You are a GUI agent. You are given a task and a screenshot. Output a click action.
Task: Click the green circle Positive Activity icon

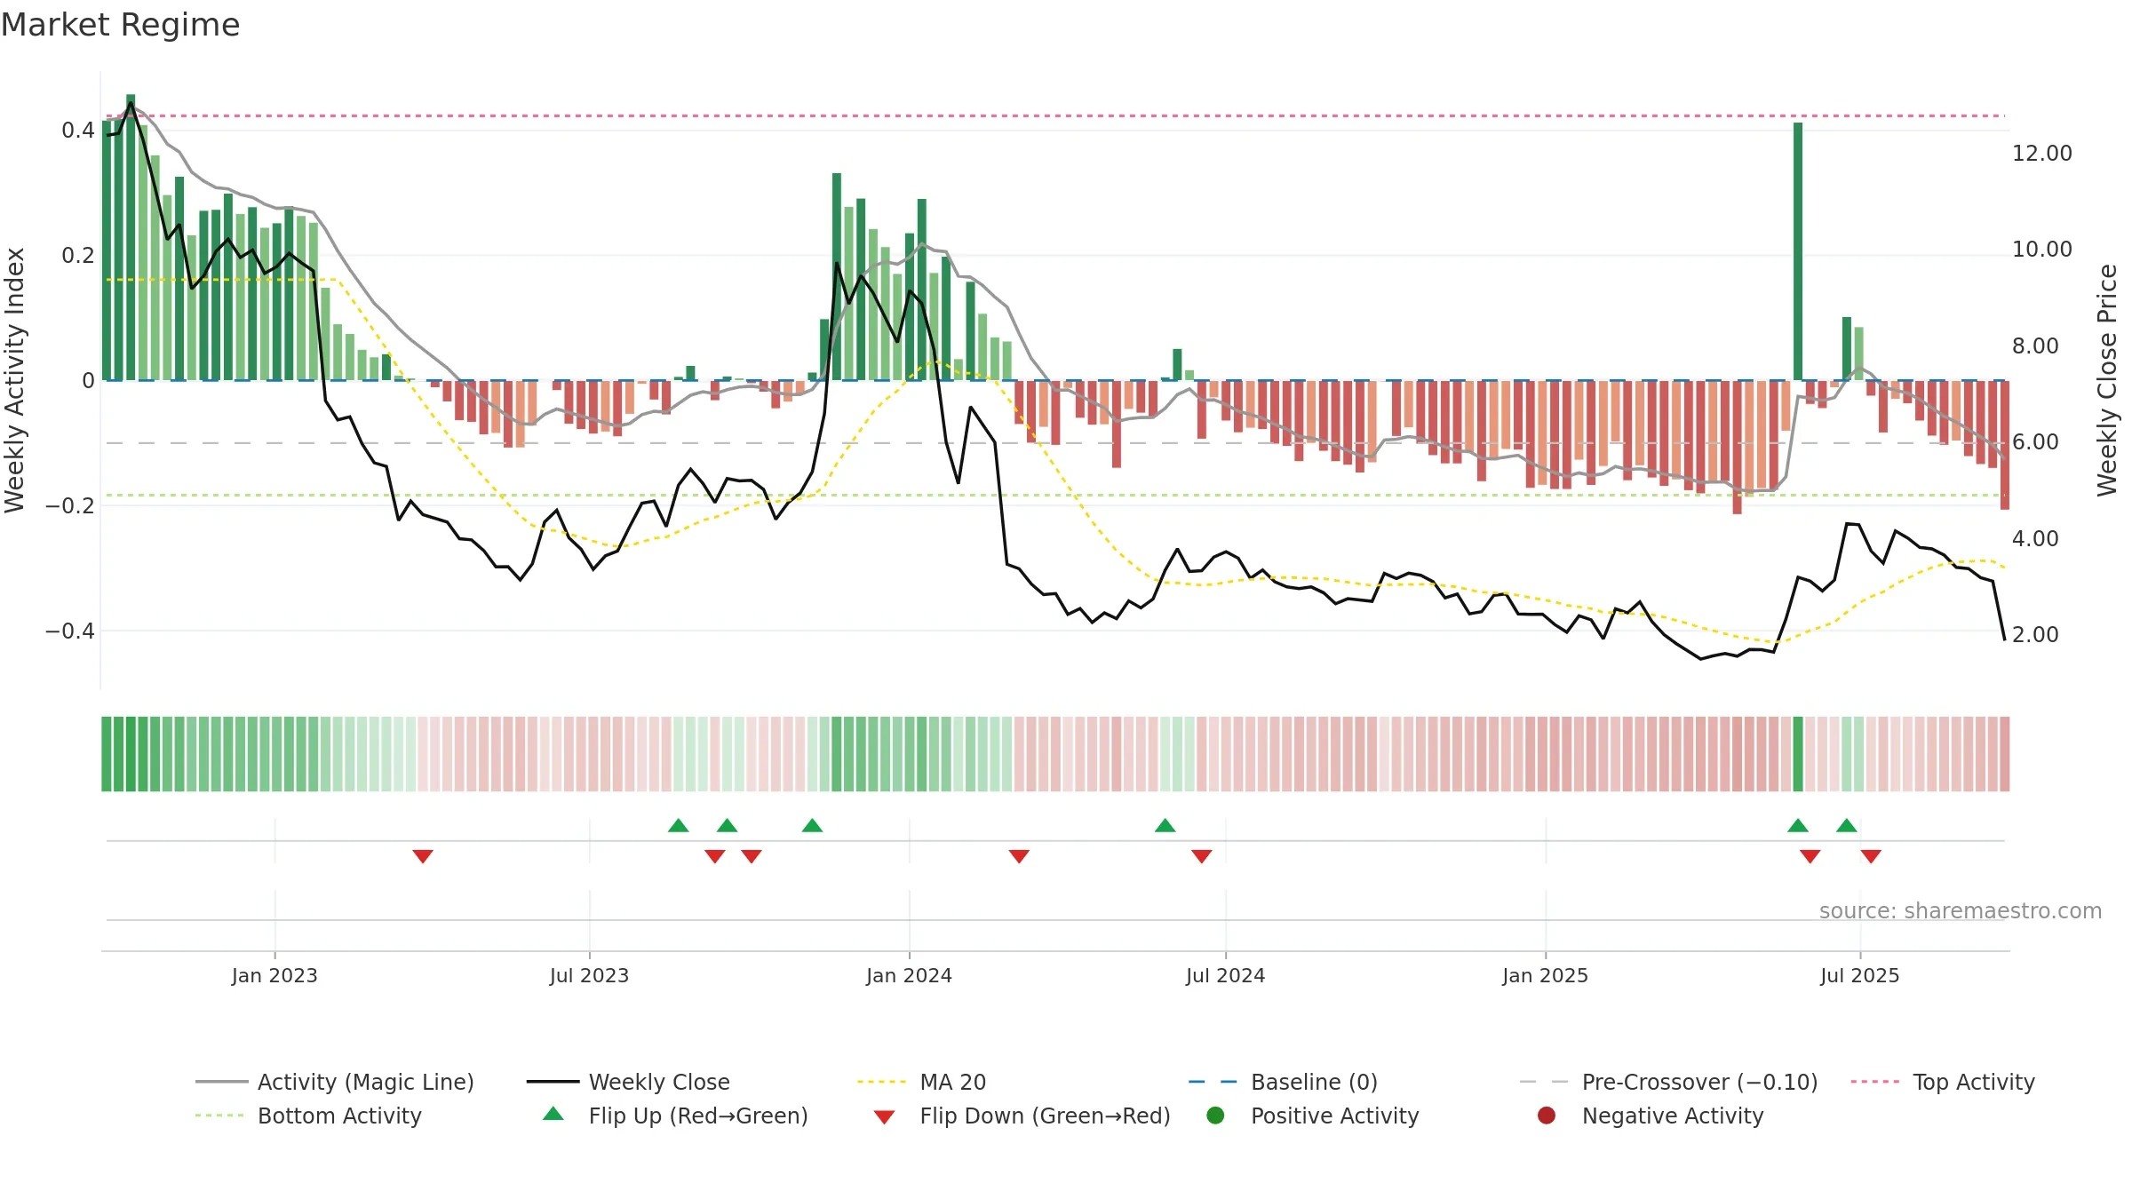pyautogui.click(x=1215, y=1116)
